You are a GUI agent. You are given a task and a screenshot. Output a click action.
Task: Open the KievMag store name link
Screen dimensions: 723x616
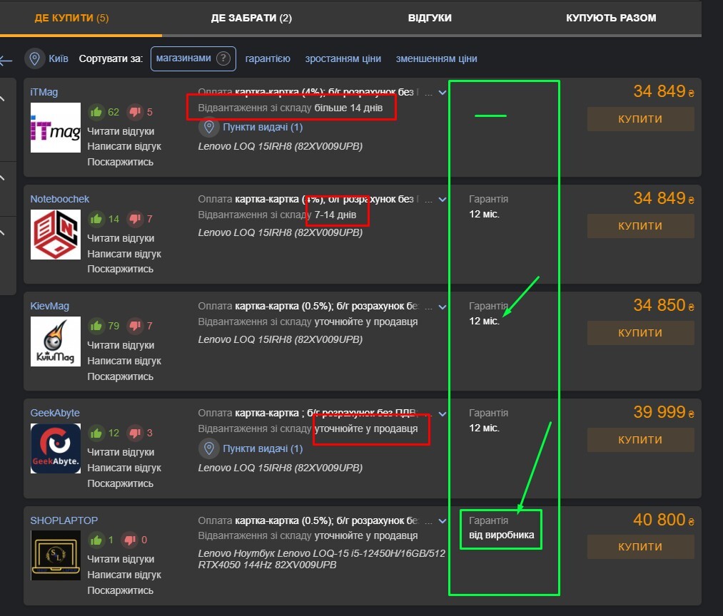[x=49, y=306]
